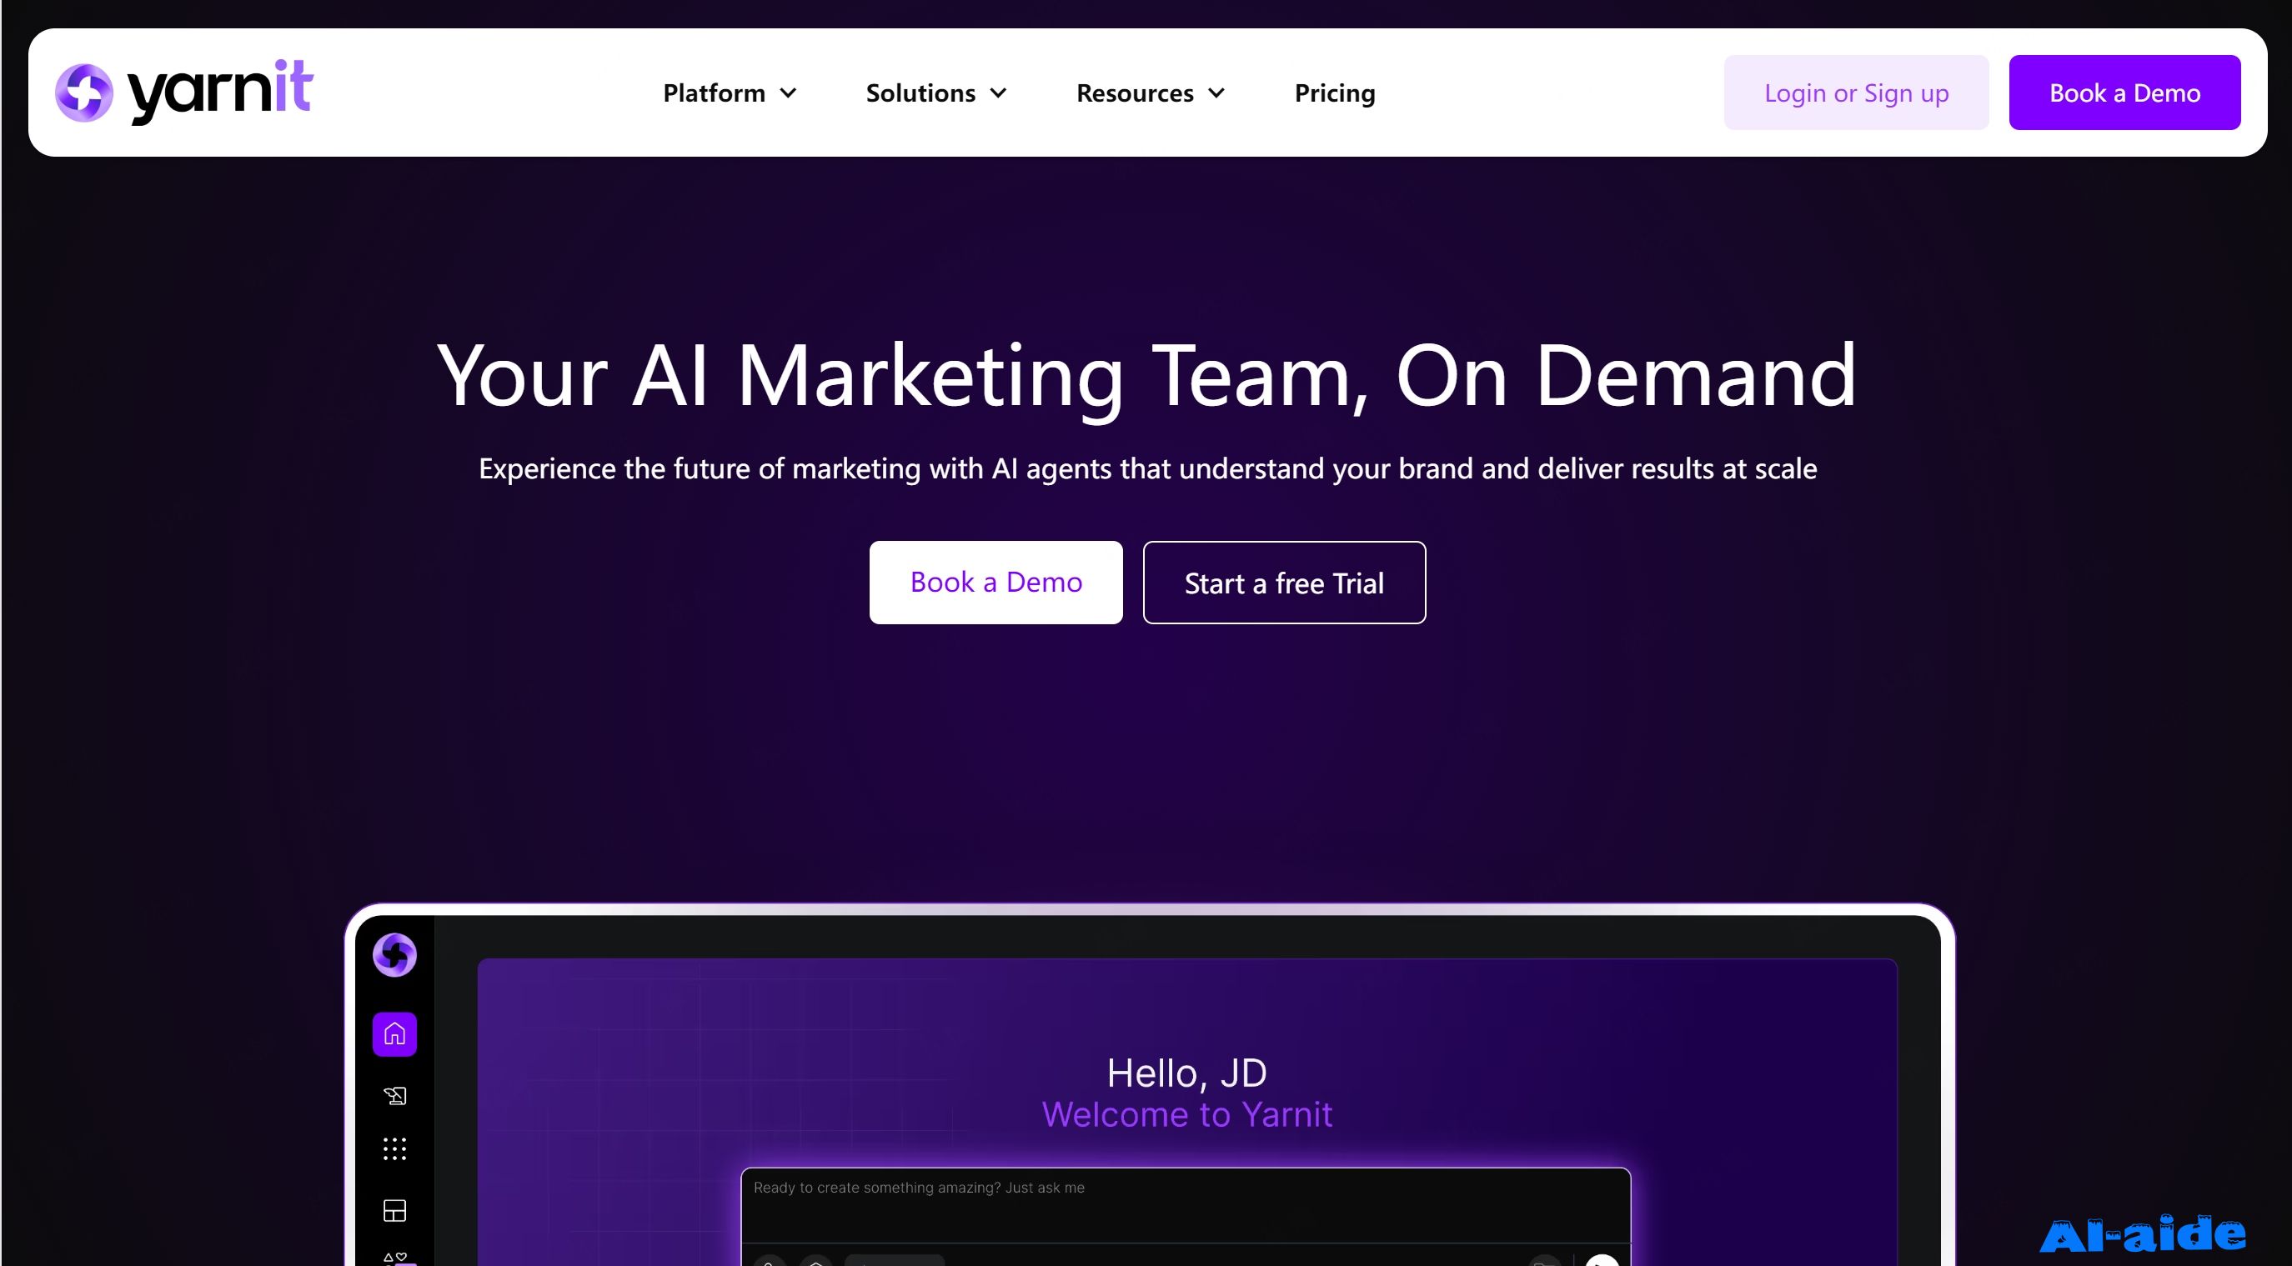This screenshot has width=2292, height=1266.
Task: Open the dotted grid apps icon in sidebar
Action: click(x=394, y=1148)
